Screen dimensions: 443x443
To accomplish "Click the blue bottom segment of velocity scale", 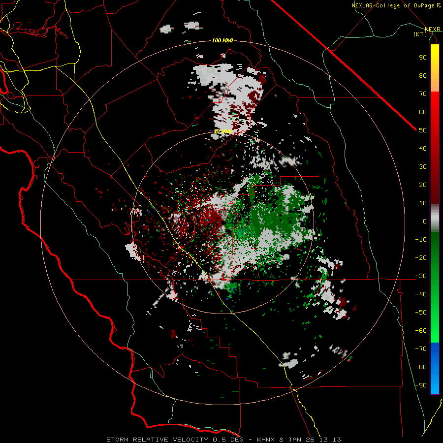I will pos(435,368).
